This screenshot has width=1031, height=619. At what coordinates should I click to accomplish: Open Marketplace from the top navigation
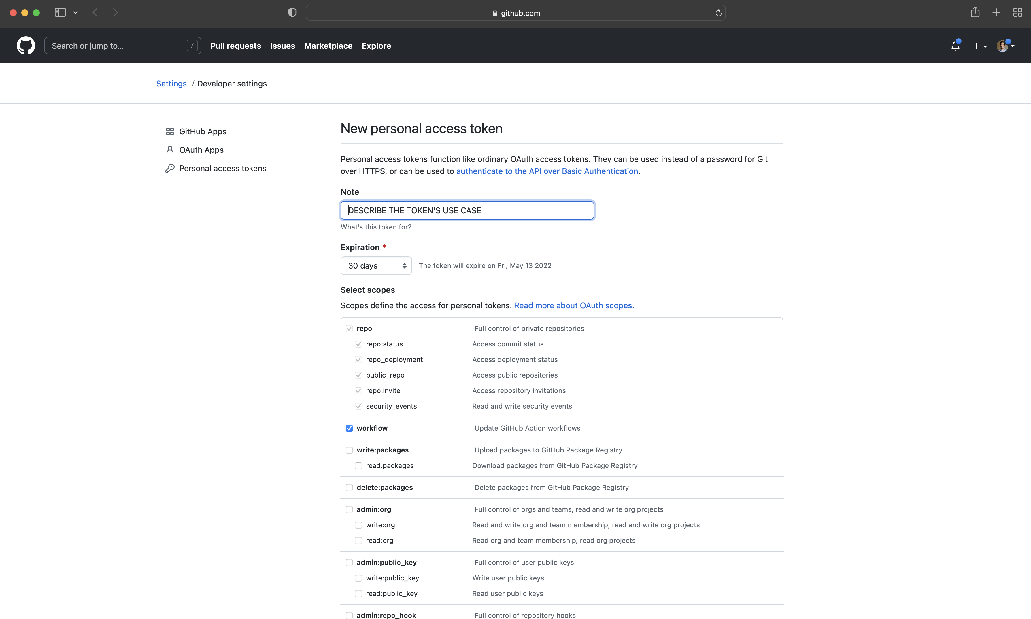pyautogui.click(x=328, y=46)
